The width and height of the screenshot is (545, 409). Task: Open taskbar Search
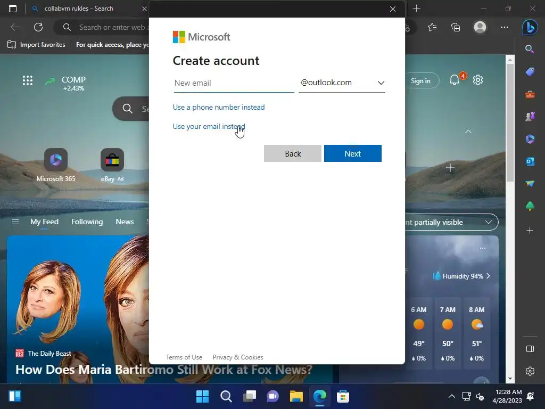point(226,396)
